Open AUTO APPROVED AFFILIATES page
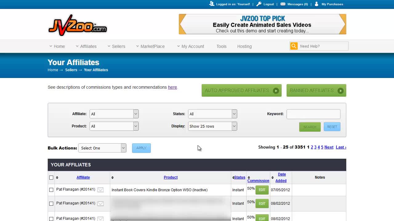 [x=242, y=91]
